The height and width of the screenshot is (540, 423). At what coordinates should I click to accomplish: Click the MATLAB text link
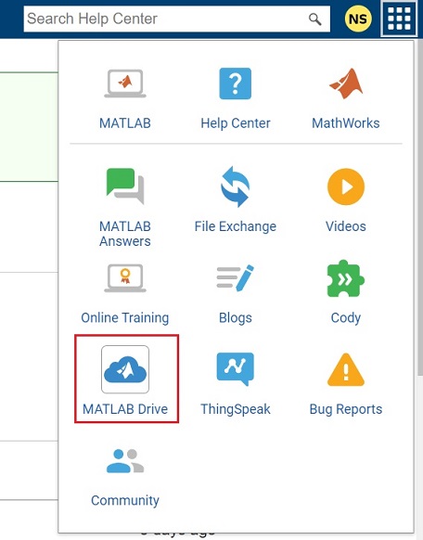click(x=125, y=123)
